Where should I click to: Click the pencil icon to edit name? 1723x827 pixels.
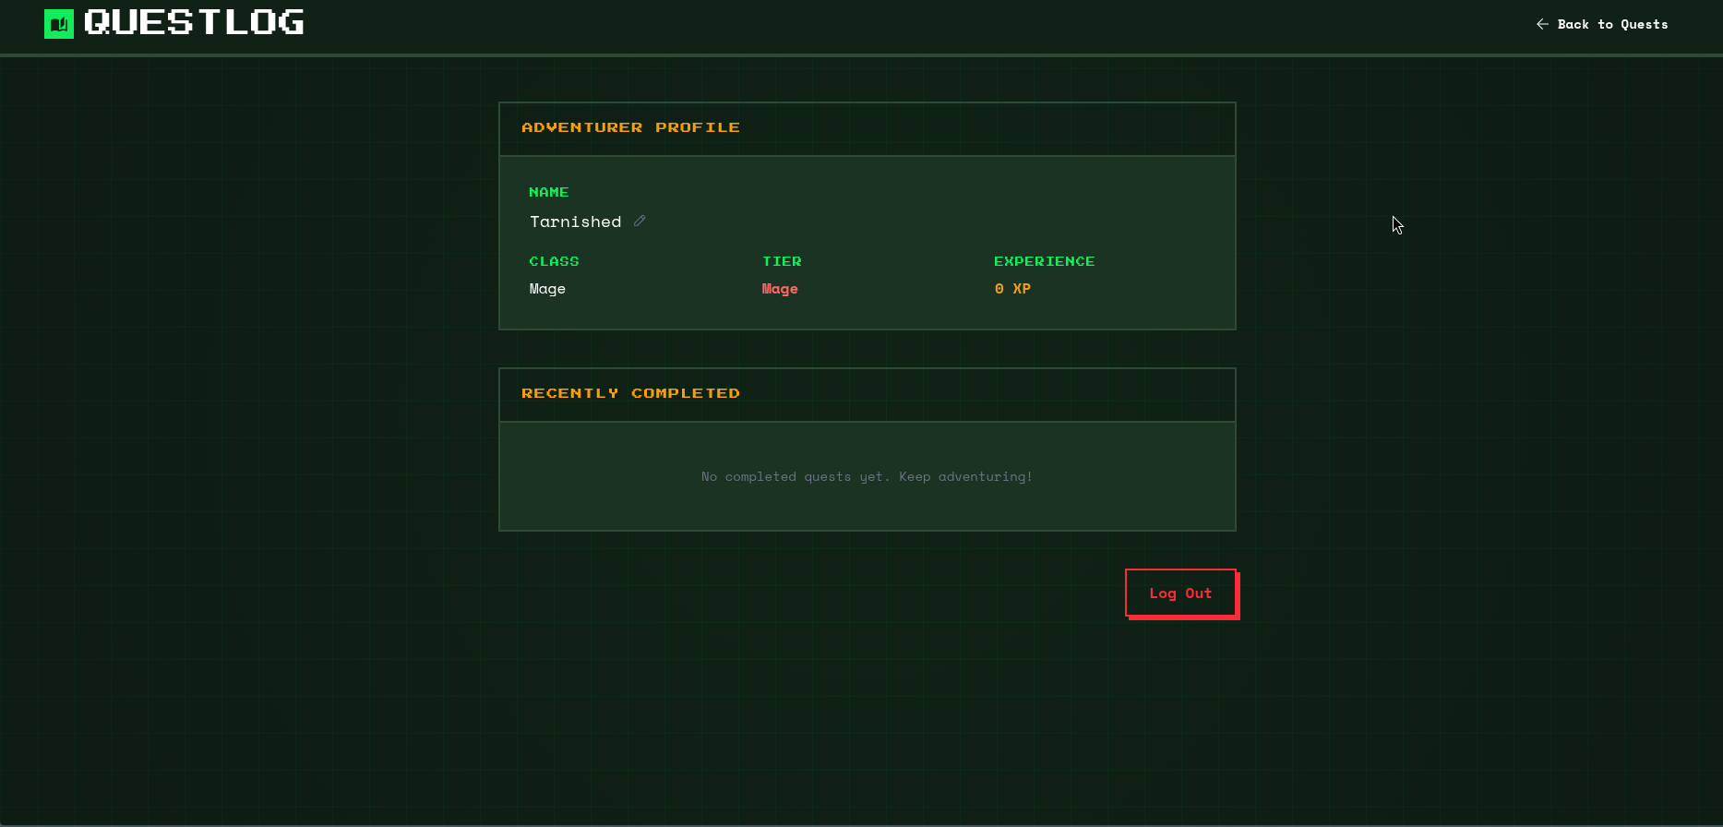click(x=640, y=221)
